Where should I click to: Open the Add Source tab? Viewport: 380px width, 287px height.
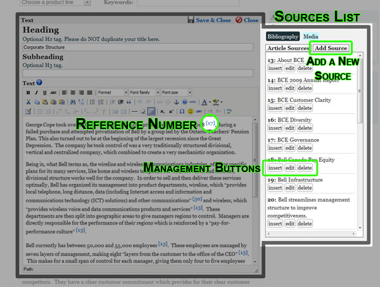coord(331,48)
